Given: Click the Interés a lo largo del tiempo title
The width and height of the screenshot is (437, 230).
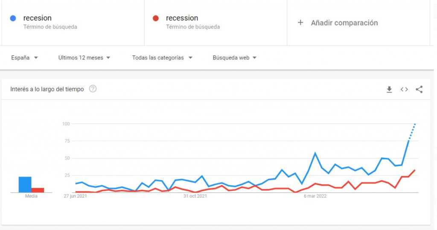Looking at the screenshot, I should pyautogui.click(x=47, y=89).
